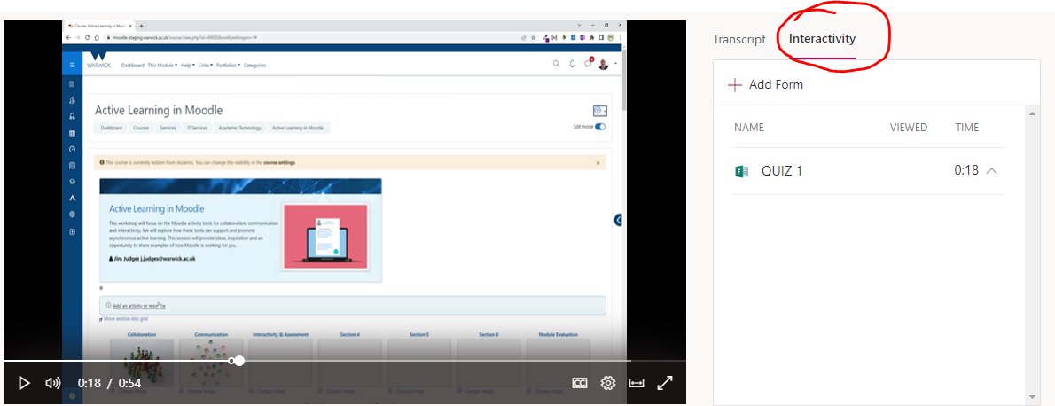Click the VIEWED column header
Viewport: 1055px width, 406px height.
click(x=909, y=128)
